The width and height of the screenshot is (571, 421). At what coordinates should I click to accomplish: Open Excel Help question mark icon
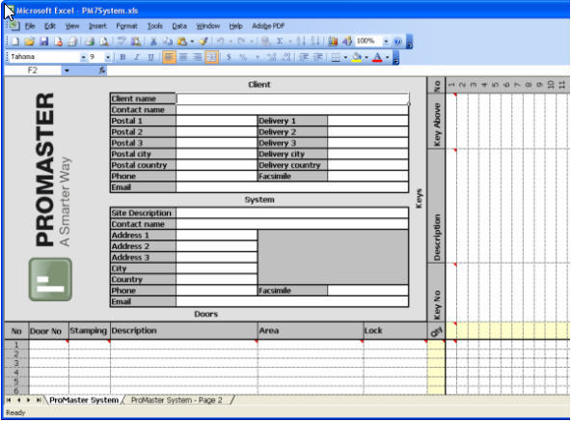pos(398,42)
